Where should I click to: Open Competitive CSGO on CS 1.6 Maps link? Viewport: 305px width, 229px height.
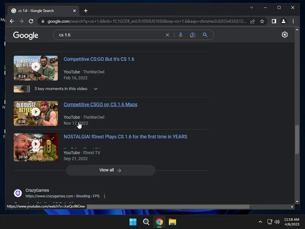pos(100,105)
